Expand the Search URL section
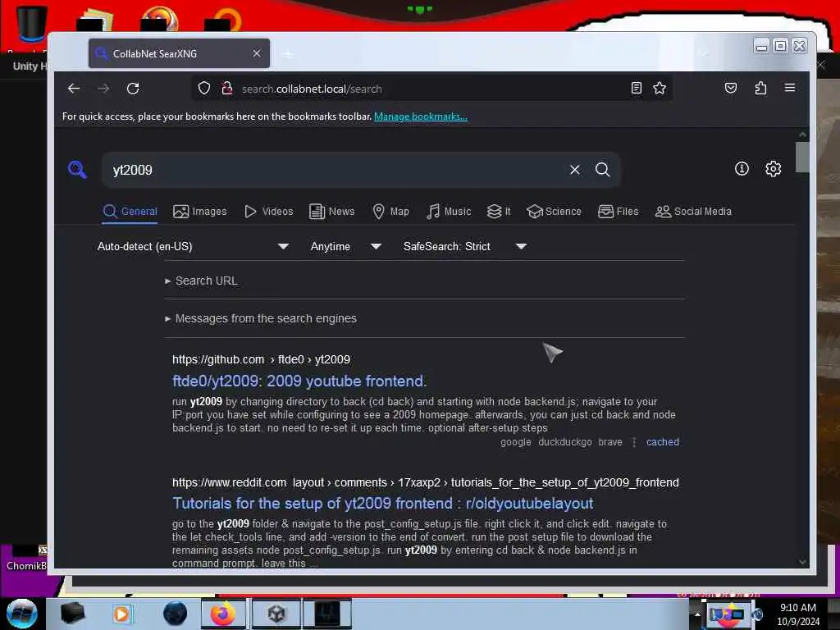The width and height of the screenshot is (840, 630). click(x=202, y=281)
